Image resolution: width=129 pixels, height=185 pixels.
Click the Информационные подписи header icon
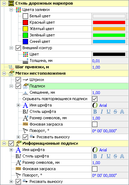(18, 144)
